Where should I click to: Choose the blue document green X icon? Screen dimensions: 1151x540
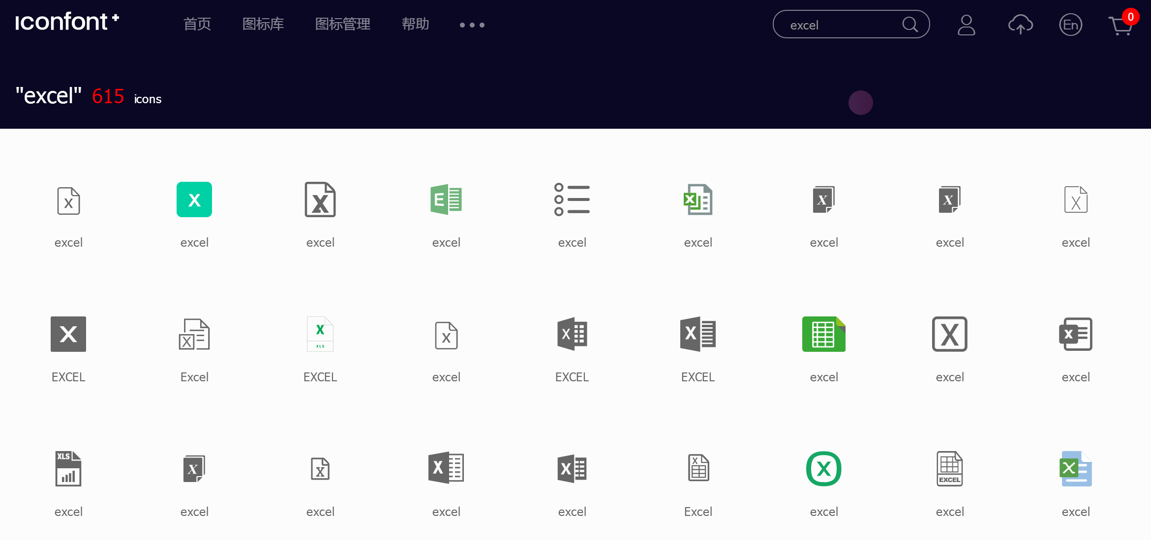click(1076, 469)
